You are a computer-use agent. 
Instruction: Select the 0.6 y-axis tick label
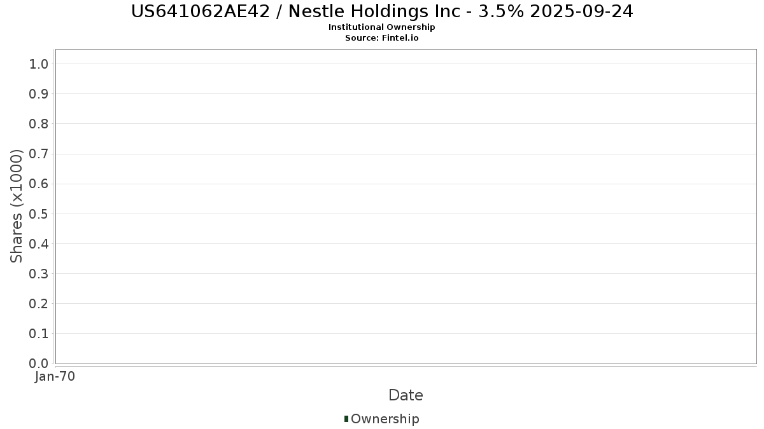(39, 184)
